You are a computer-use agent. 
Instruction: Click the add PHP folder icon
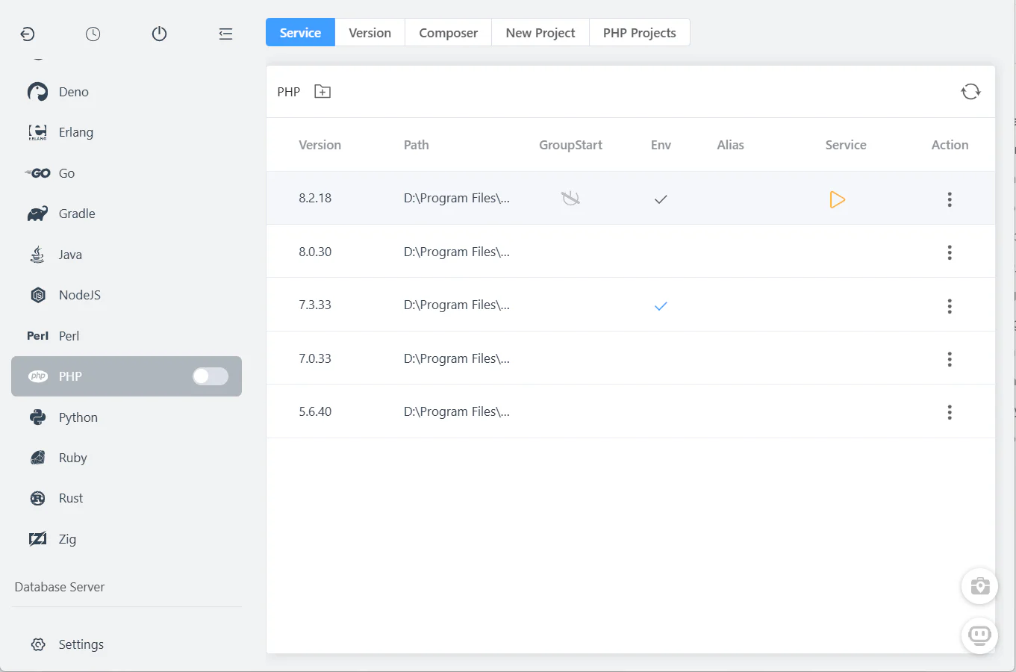pyautogui.click(x=322, y=92)
